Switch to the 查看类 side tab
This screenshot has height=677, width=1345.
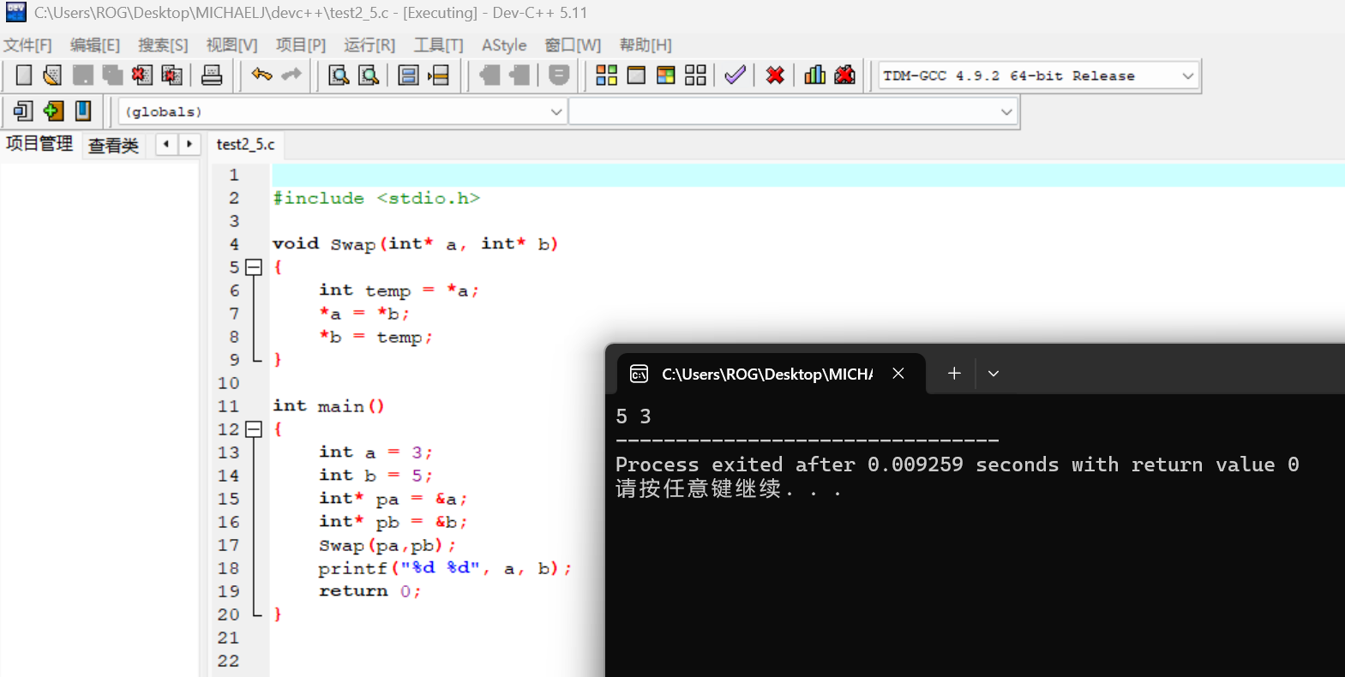point(113,145)
